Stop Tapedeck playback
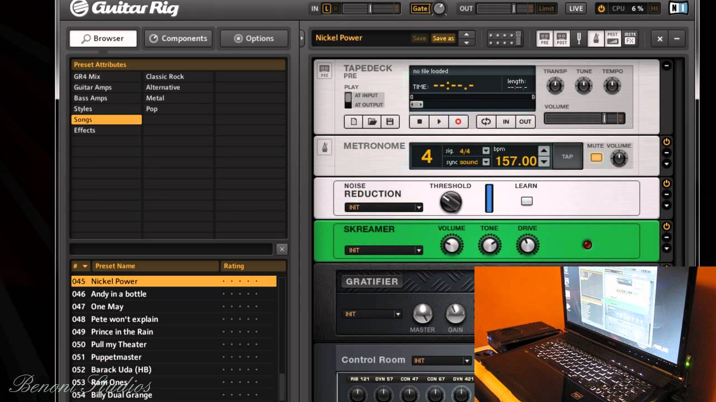This screenshot has width=716, height=402. 420,121
